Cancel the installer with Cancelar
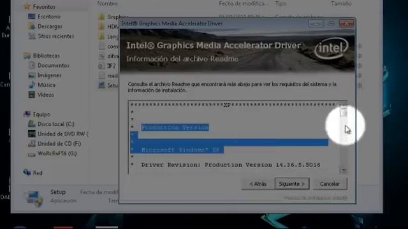This screenshot has height=229, width=408. (330, 184)
